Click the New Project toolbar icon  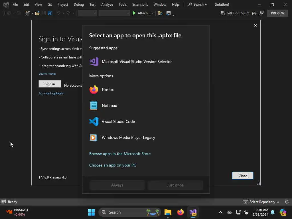coord(28,13)
